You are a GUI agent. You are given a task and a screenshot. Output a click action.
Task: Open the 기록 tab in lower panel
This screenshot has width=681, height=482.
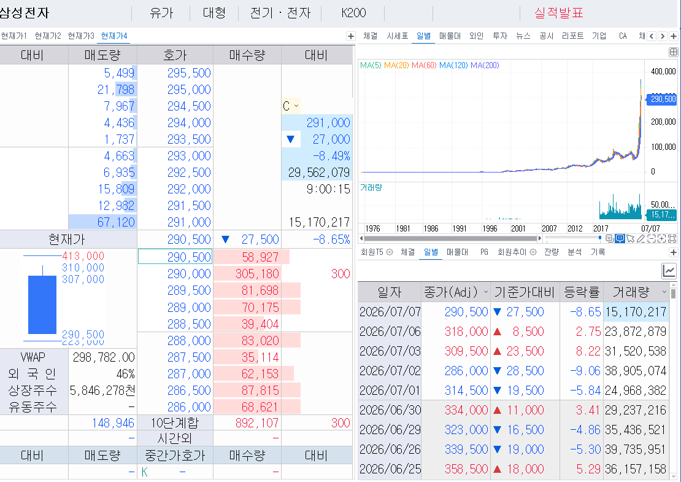coord(598,252)
